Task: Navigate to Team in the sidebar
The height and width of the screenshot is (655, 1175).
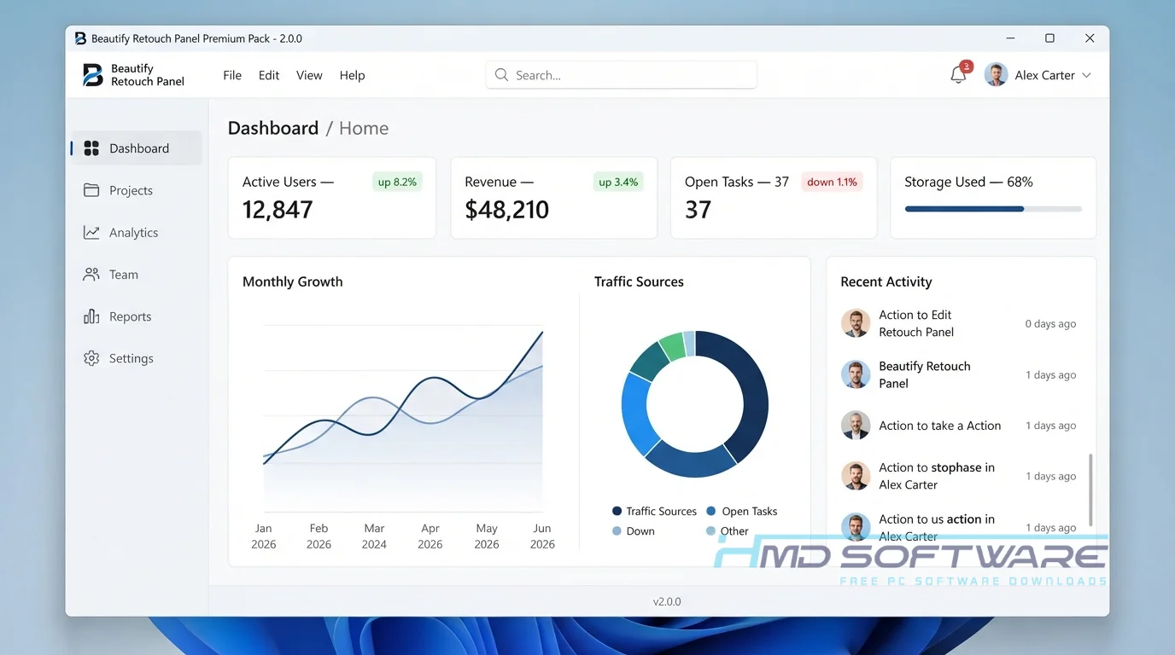Action: (x=137, y=275)
